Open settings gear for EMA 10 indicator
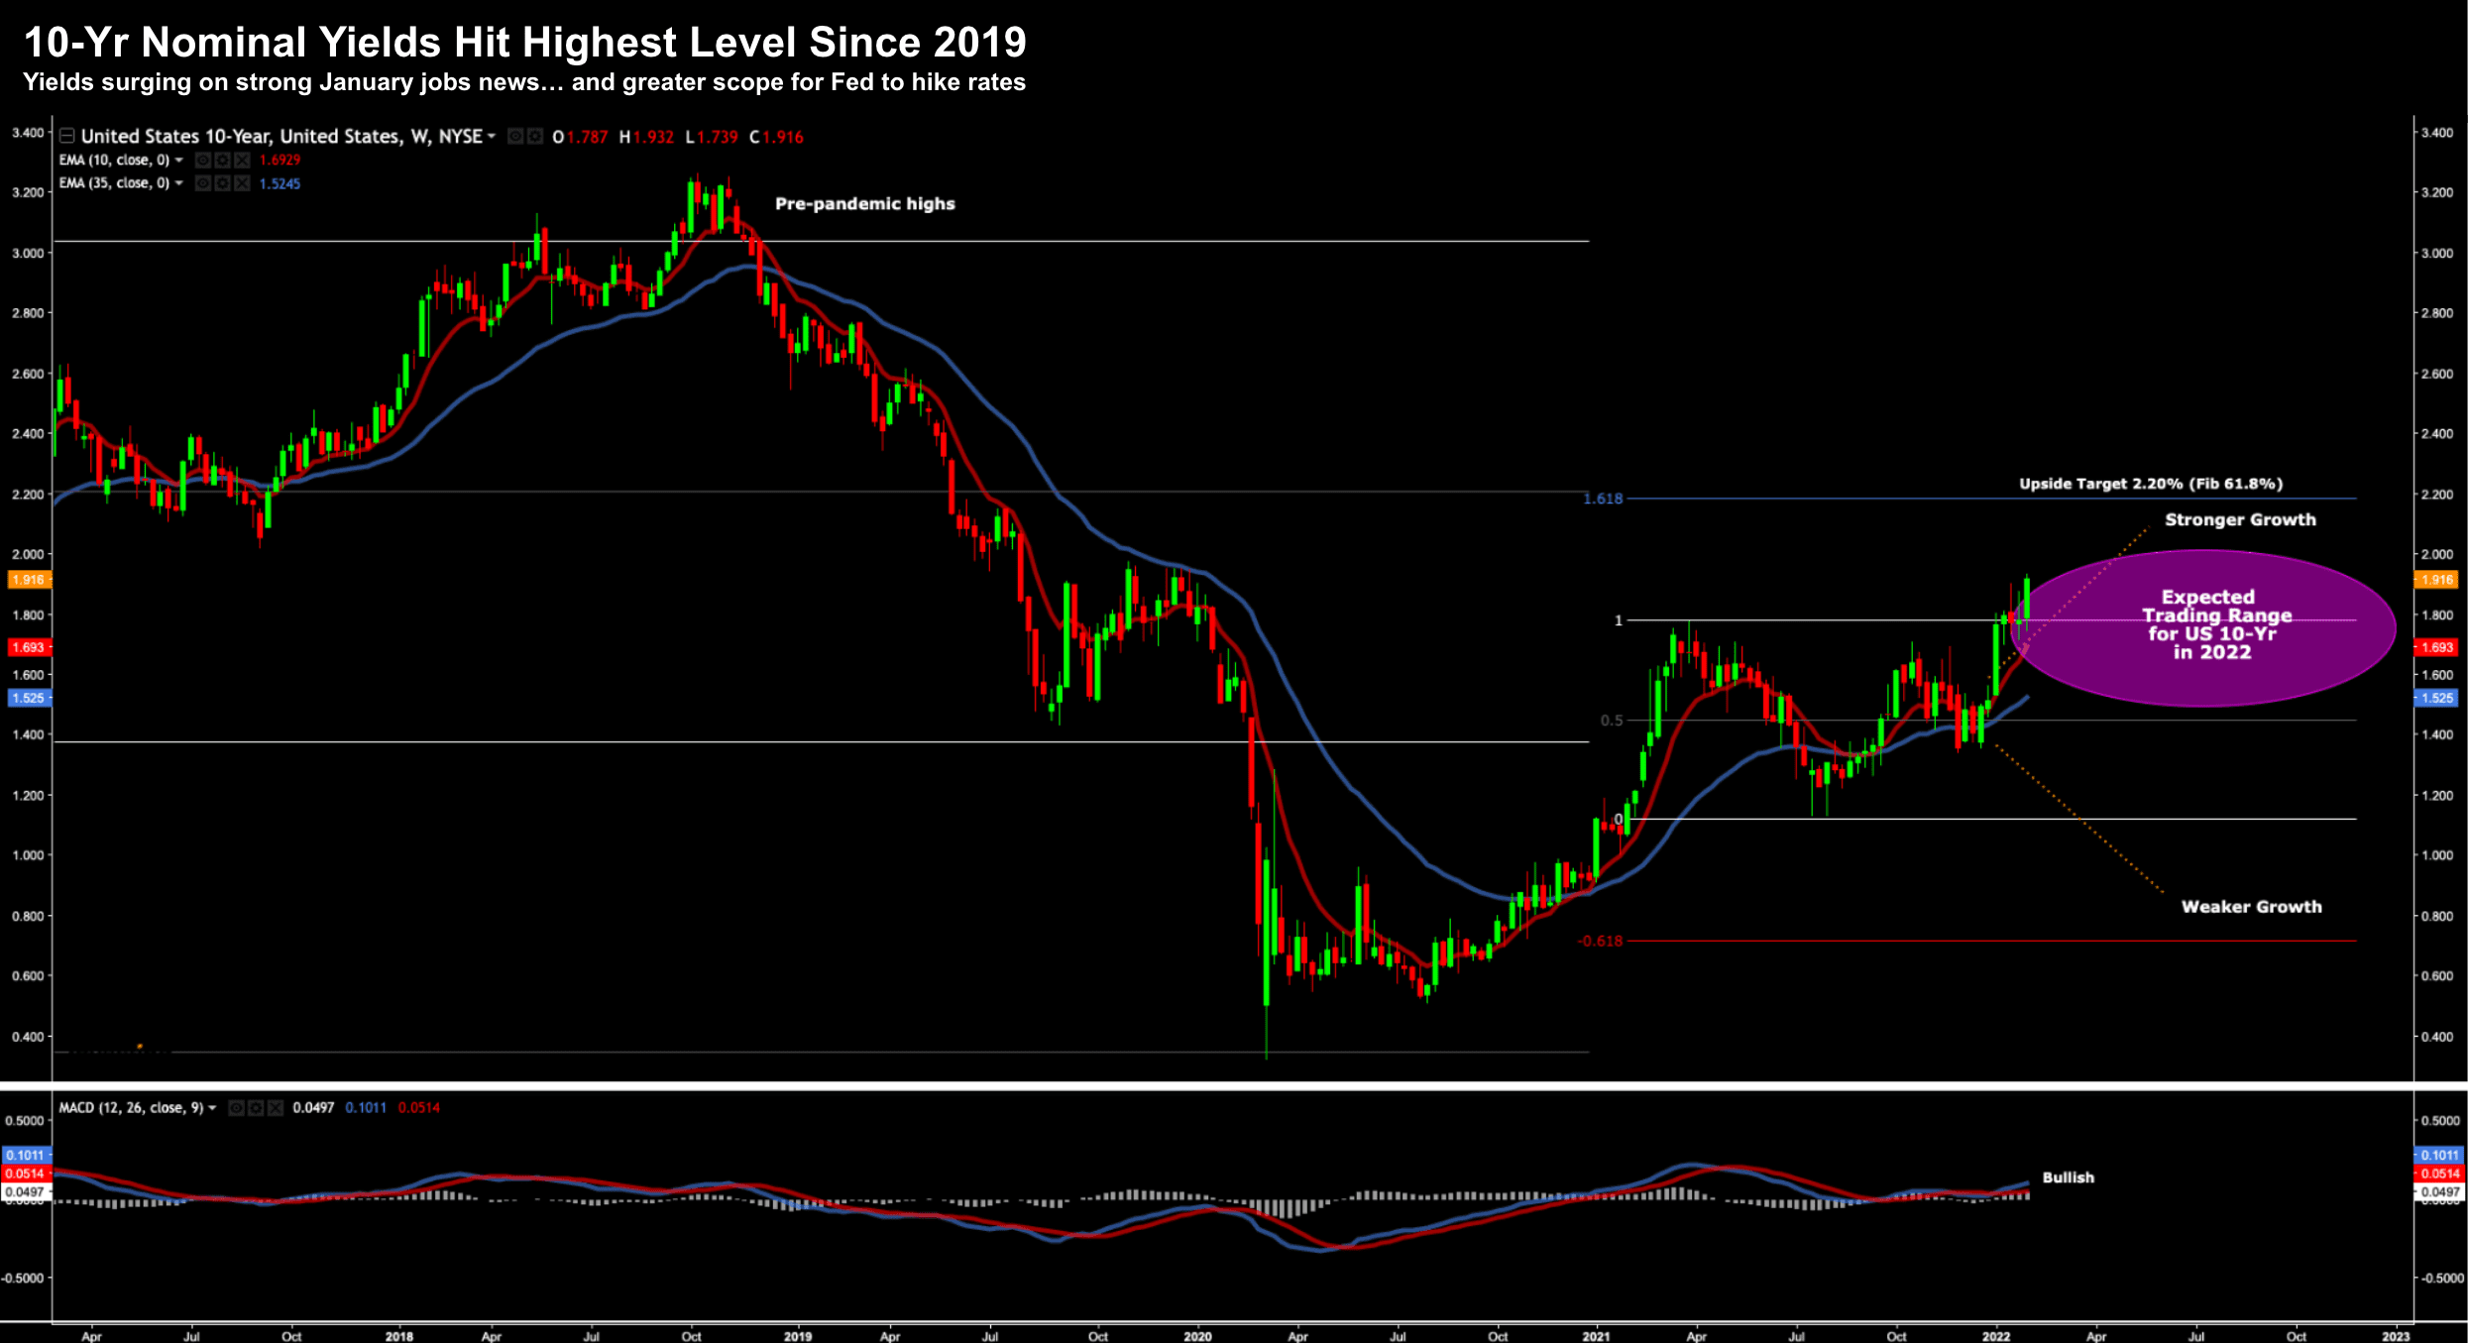2468x1343 pixels. tap(222, 161)
